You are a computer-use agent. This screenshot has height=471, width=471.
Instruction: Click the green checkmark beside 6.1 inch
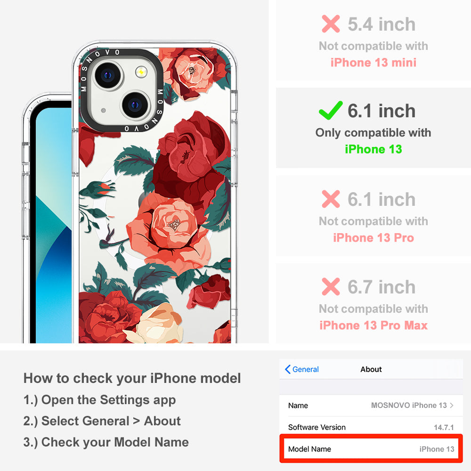331,110
